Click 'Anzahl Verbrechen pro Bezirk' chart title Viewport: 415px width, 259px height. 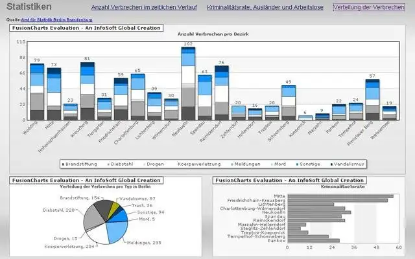coord(213,34)
